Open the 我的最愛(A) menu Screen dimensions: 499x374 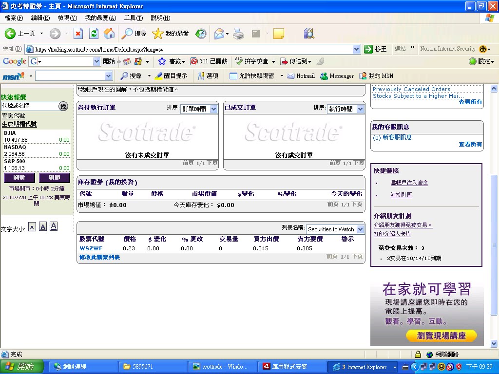tap(100, 18)
